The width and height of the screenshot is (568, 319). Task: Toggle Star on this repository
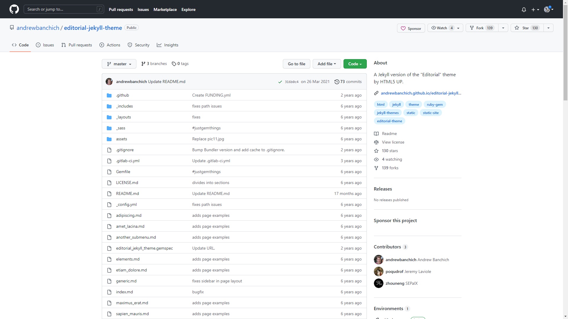click(x=527, y=28)
